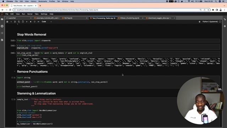Toggle Chrome side panel icon
Screen dimensions: 227x128
click(217, 10)
